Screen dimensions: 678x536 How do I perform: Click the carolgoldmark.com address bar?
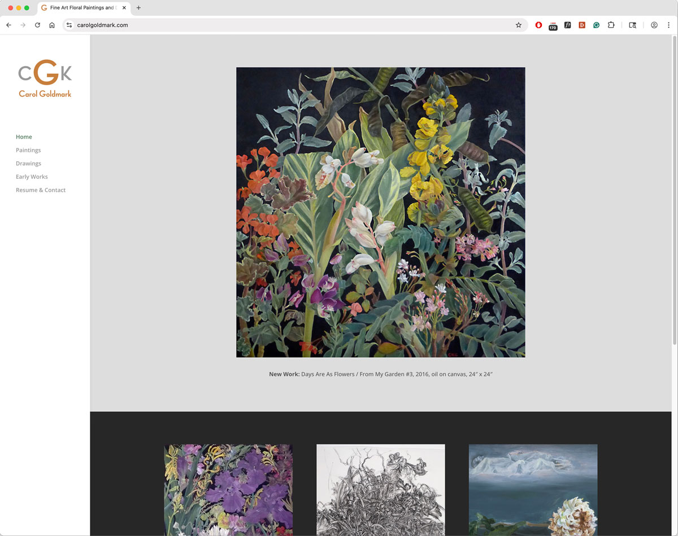click(x=282, y=25)
